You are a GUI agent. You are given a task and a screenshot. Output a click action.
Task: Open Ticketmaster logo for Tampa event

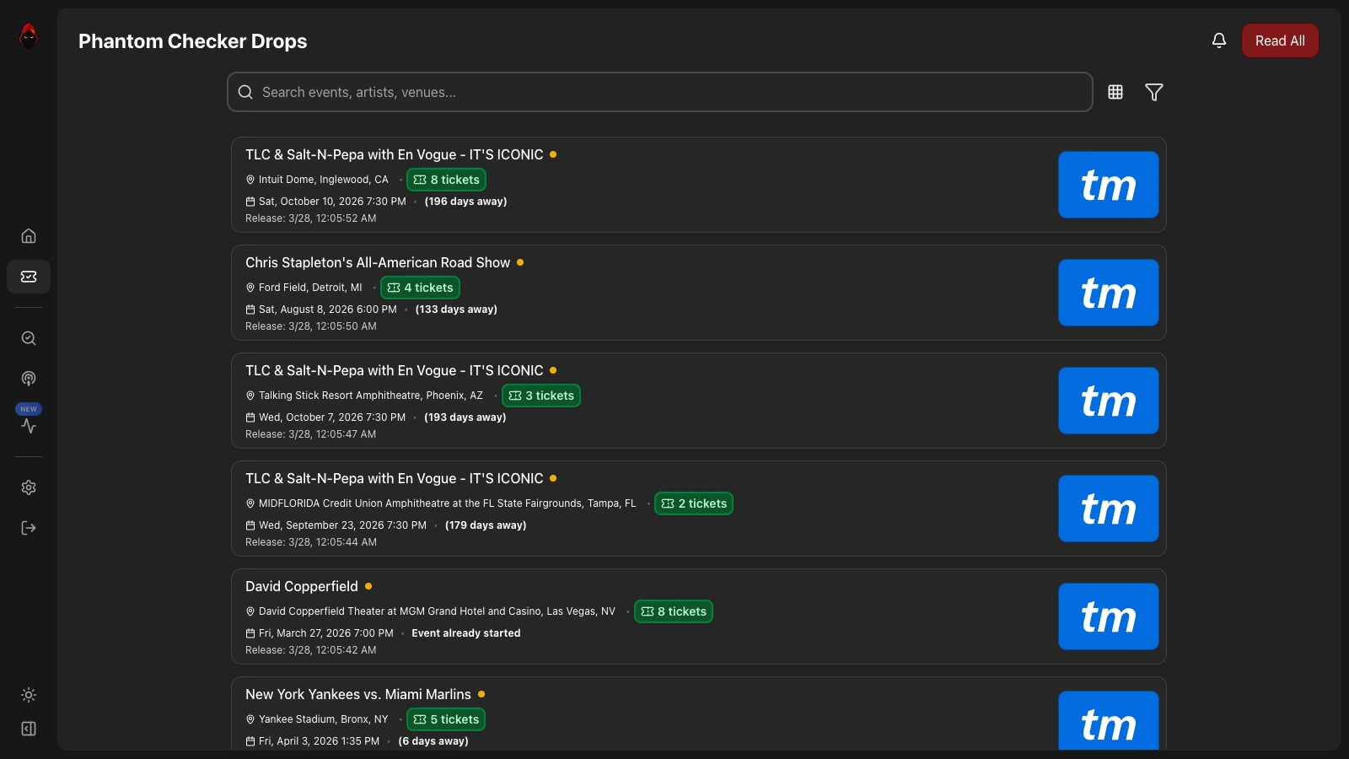point(1109,509)
